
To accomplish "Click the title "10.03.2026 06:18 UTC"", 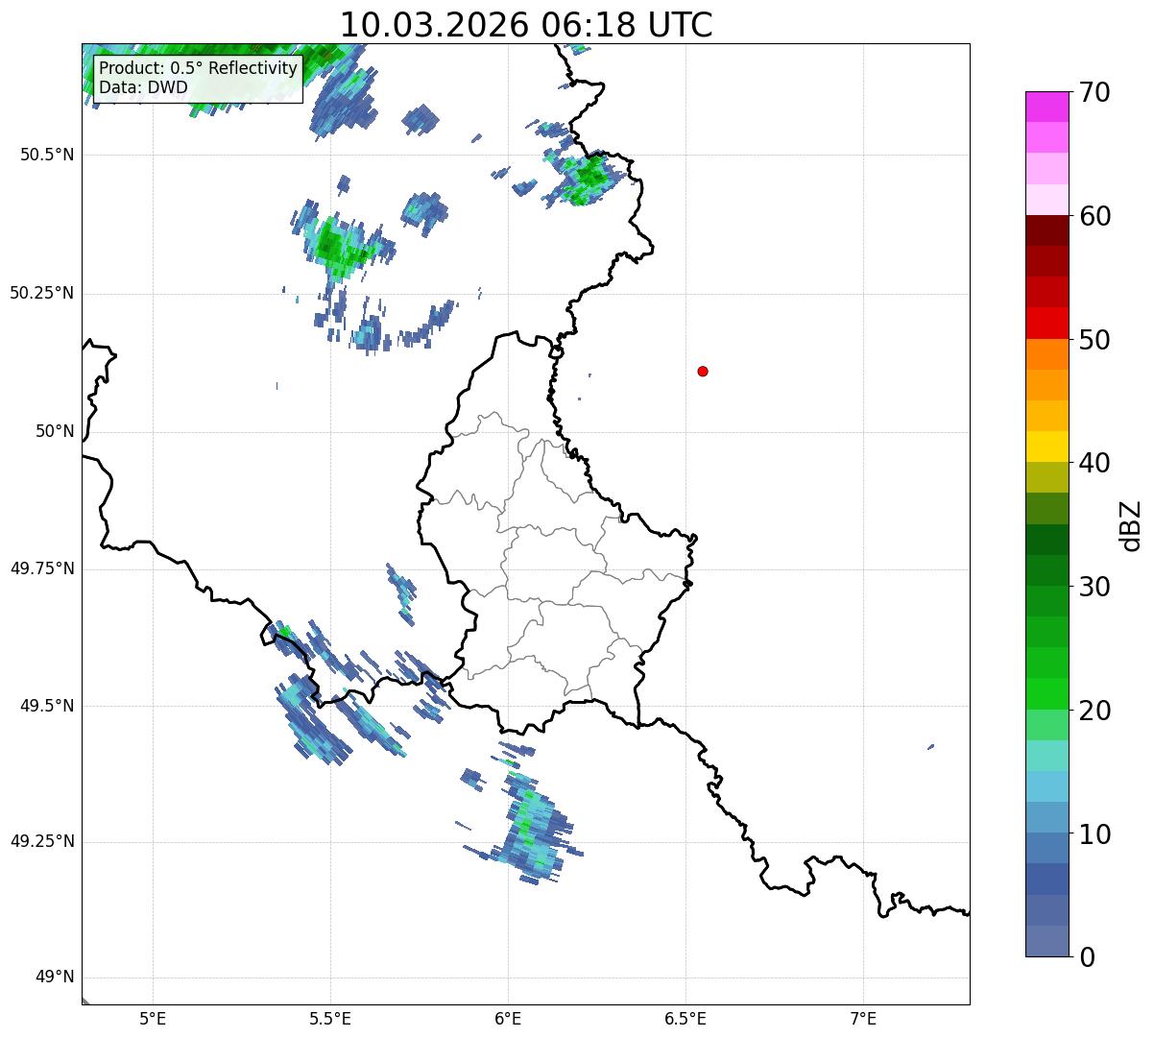I will click(526, 24).
